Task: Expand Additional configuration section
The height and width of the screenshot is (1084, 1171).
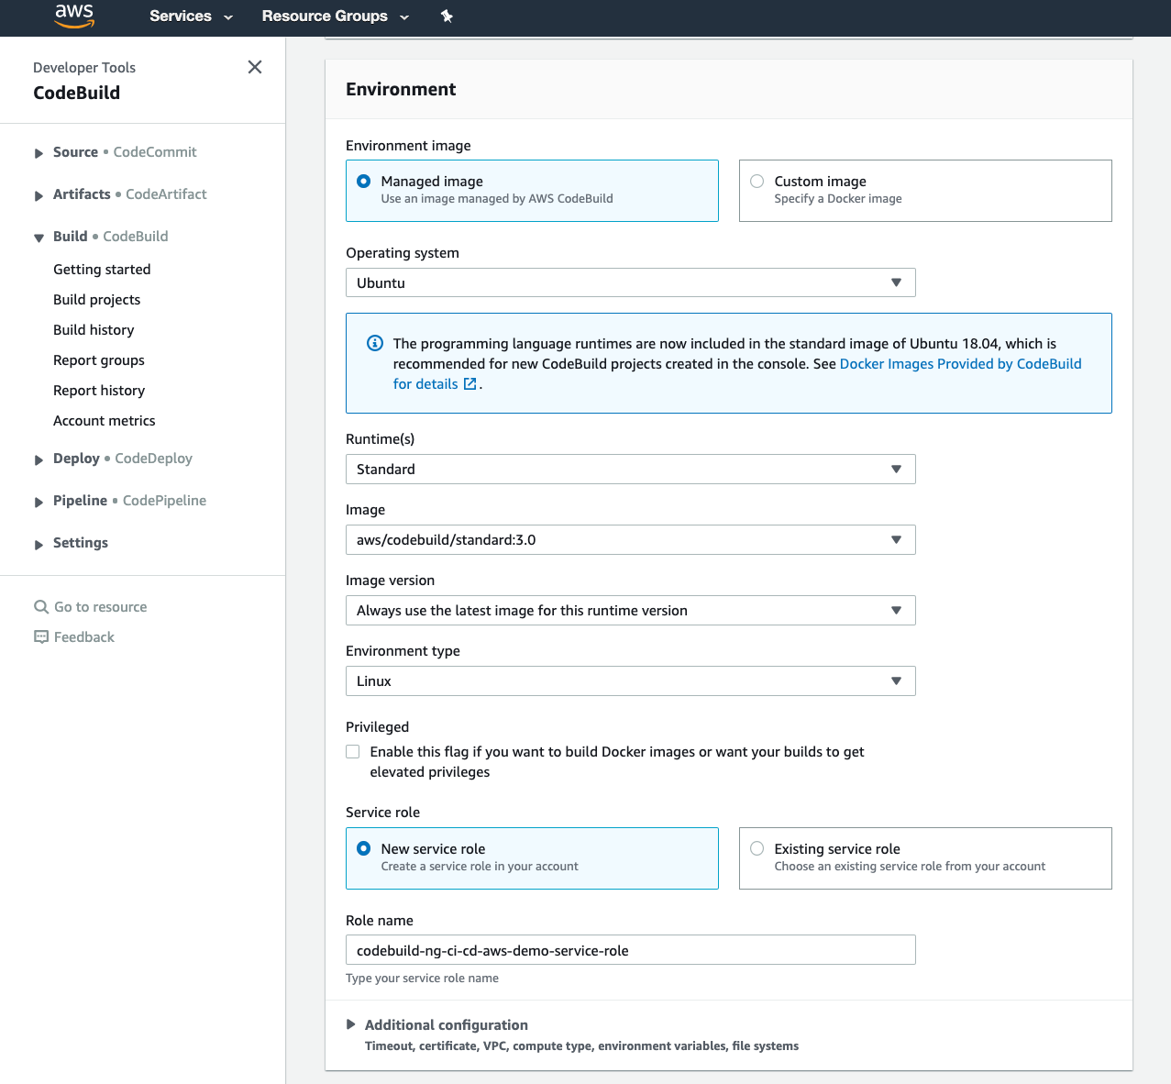Action: tap(351, 1024)
